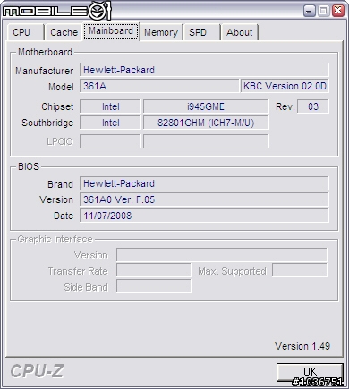Click the Chipset label
Screen dimensions: 349x389
click(x=57, y=106)
